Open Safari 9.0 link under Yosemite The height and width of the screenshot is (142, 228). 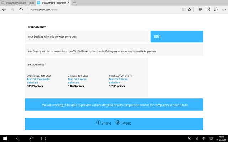click(x=32, y=83)
